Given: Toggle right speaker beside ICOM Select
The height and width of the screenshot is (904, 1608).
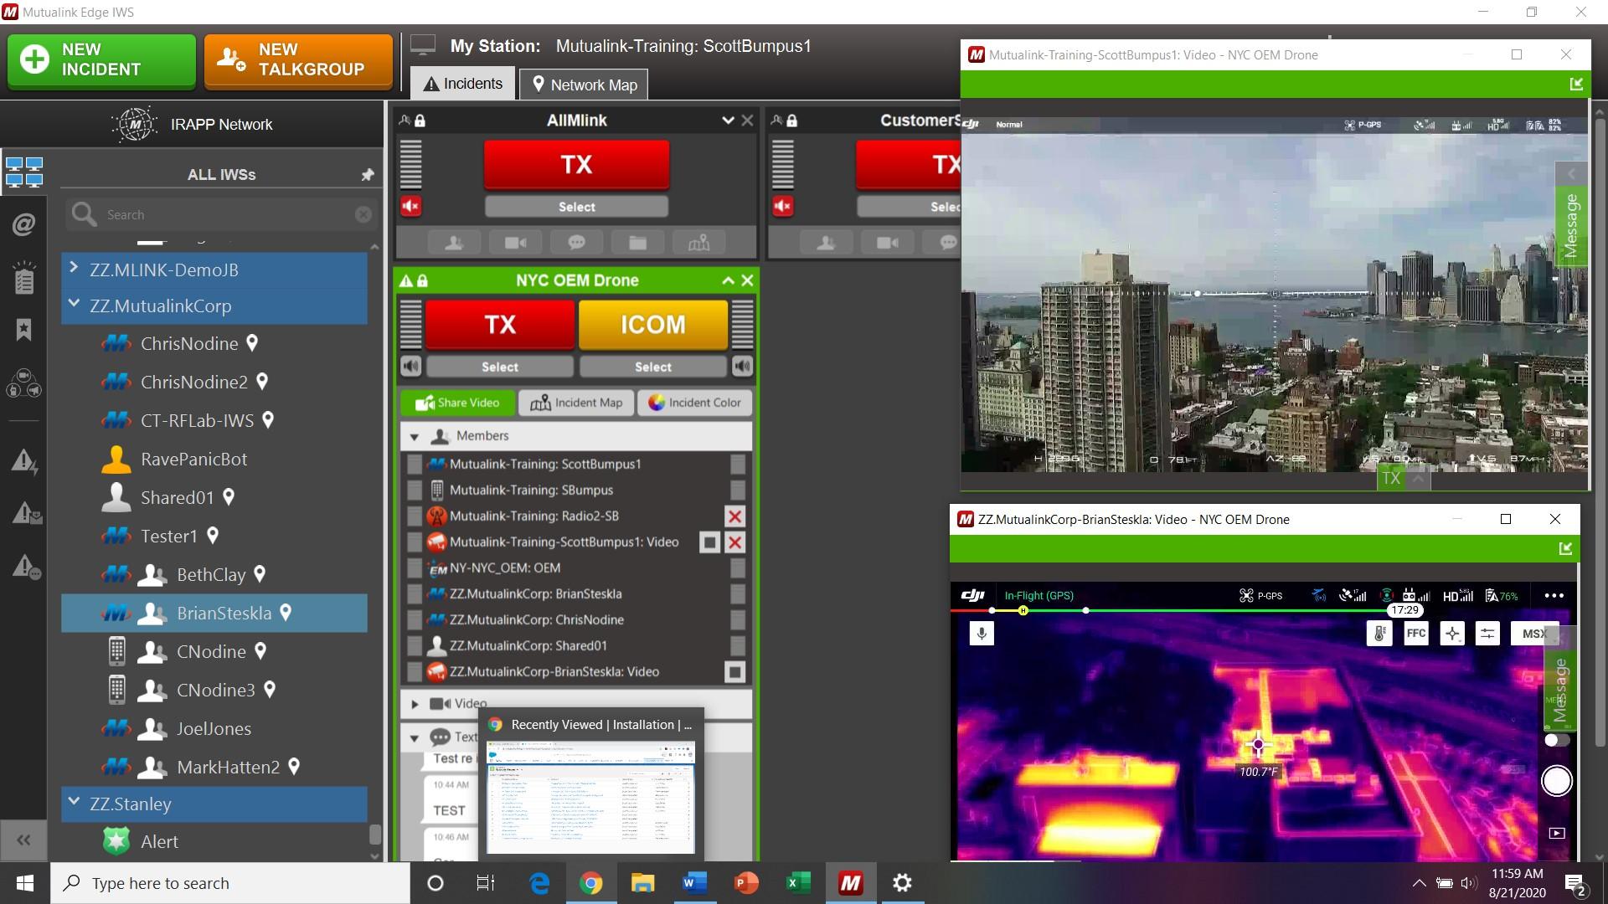Looking at the screenshot, I should (x=742, y=366).
